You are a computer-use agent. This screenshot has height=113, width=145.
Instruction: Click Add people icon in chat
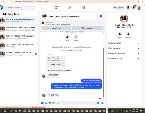[67, 37]
